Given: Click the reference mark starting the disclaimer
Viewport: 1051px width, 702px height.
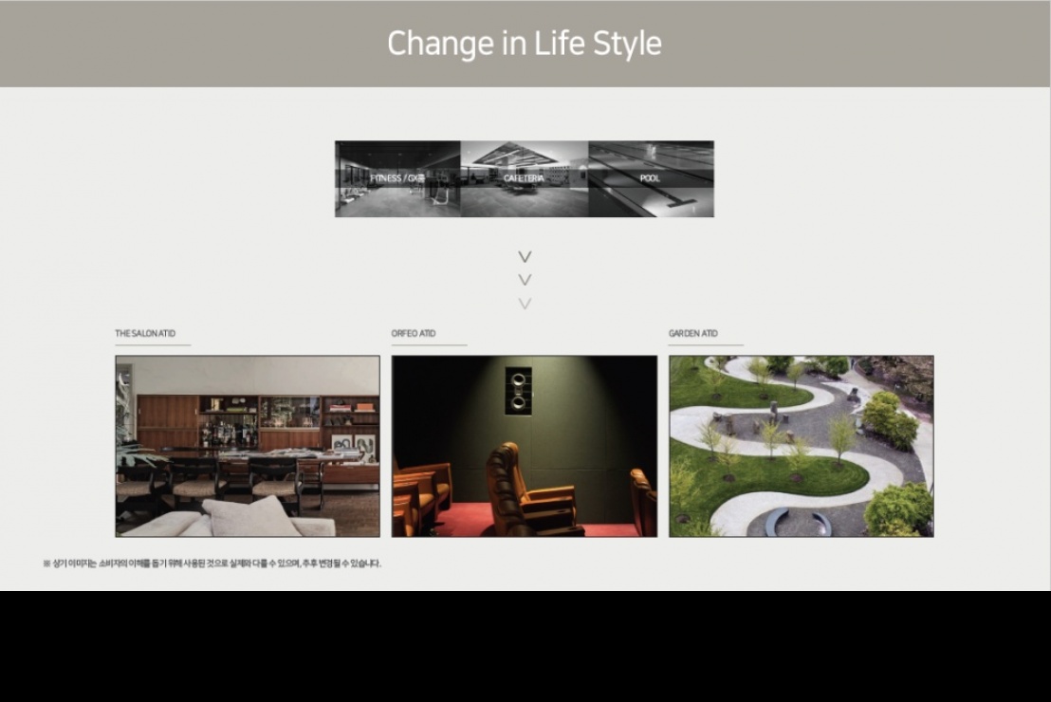Looking at the screenshot, I should point(46,563).
